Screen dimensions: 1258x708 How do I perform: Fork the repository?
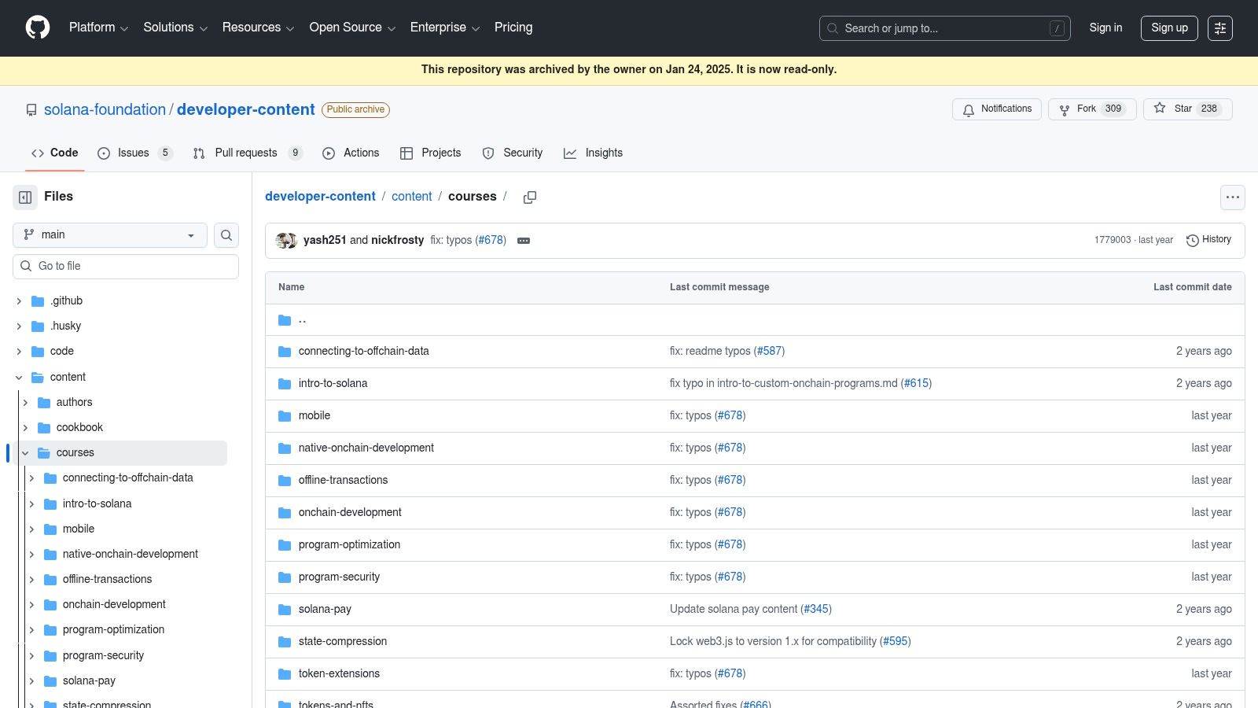point(1092,109)
